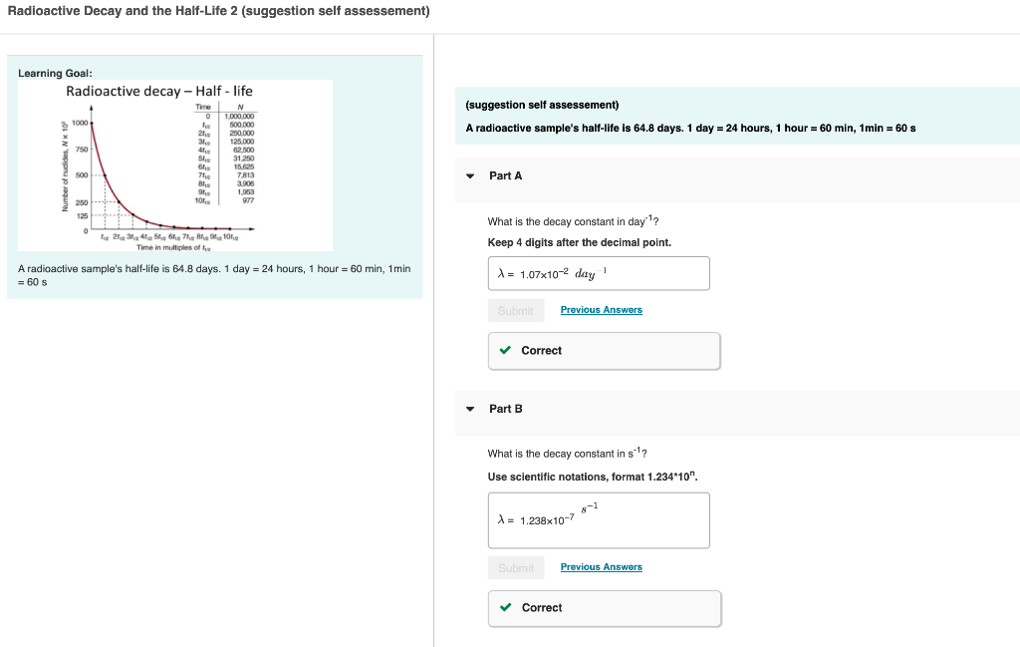Click the Time and N data table in graph
Viewport: 1020px width, 647px height.
tap(226, 154)
